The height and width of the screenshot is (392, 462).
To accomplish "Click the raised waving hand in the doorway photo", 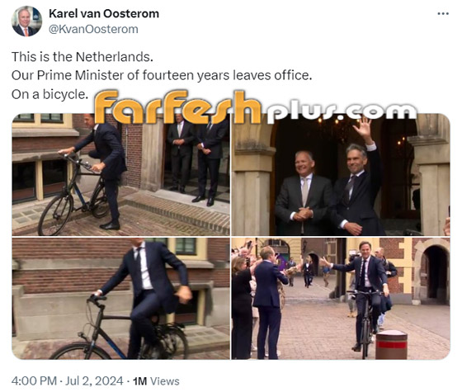I will pos(362,128).
